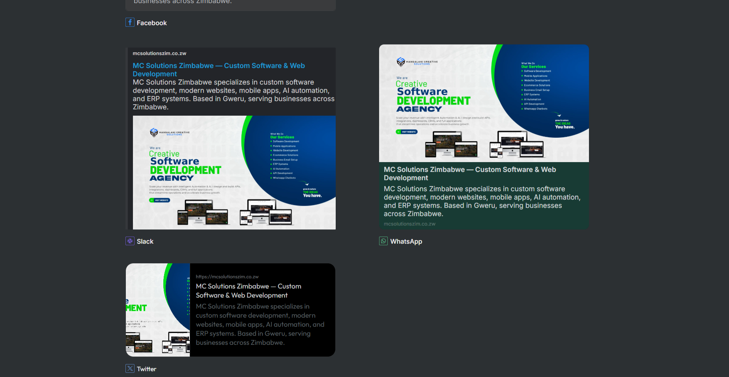The image size is (729, 377).
Task: Open the Slack preview banner image
Action: pos(234,172)
